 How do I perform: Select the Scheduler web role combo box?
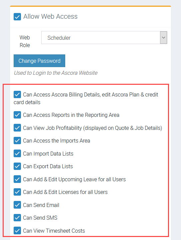click(x=104, y=37)
